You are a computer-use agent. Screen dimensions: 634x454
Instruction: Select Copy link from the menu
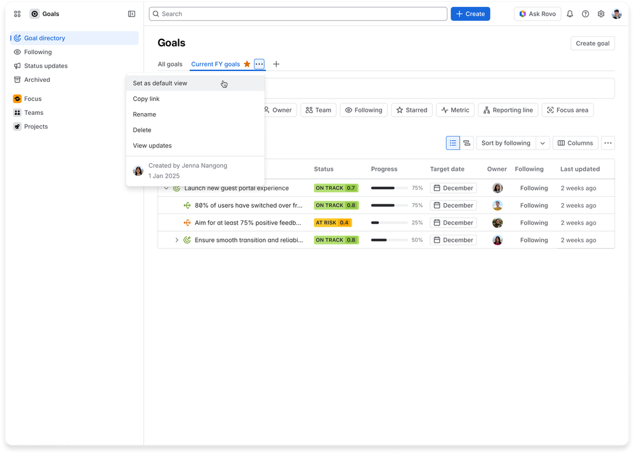click(195, 98)
